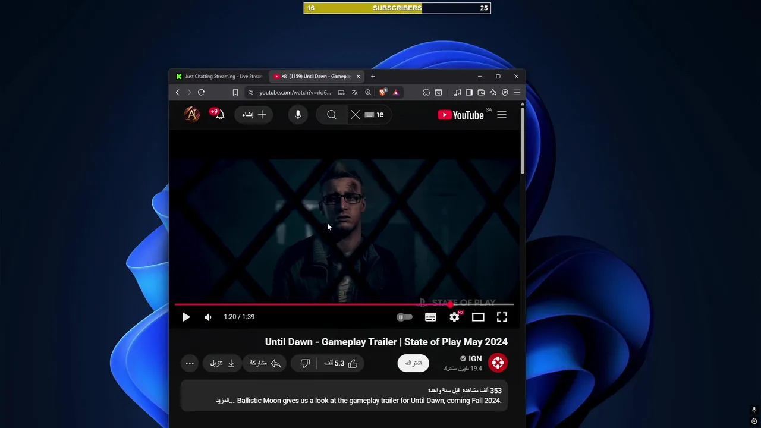Open the Brave Shields lion icon
The image size is (761, 428).
click(x=383, y=92)
